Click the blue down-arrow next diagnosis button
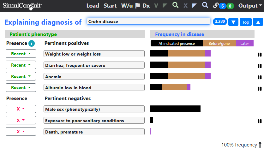264x149 pixels. point(233,22)
